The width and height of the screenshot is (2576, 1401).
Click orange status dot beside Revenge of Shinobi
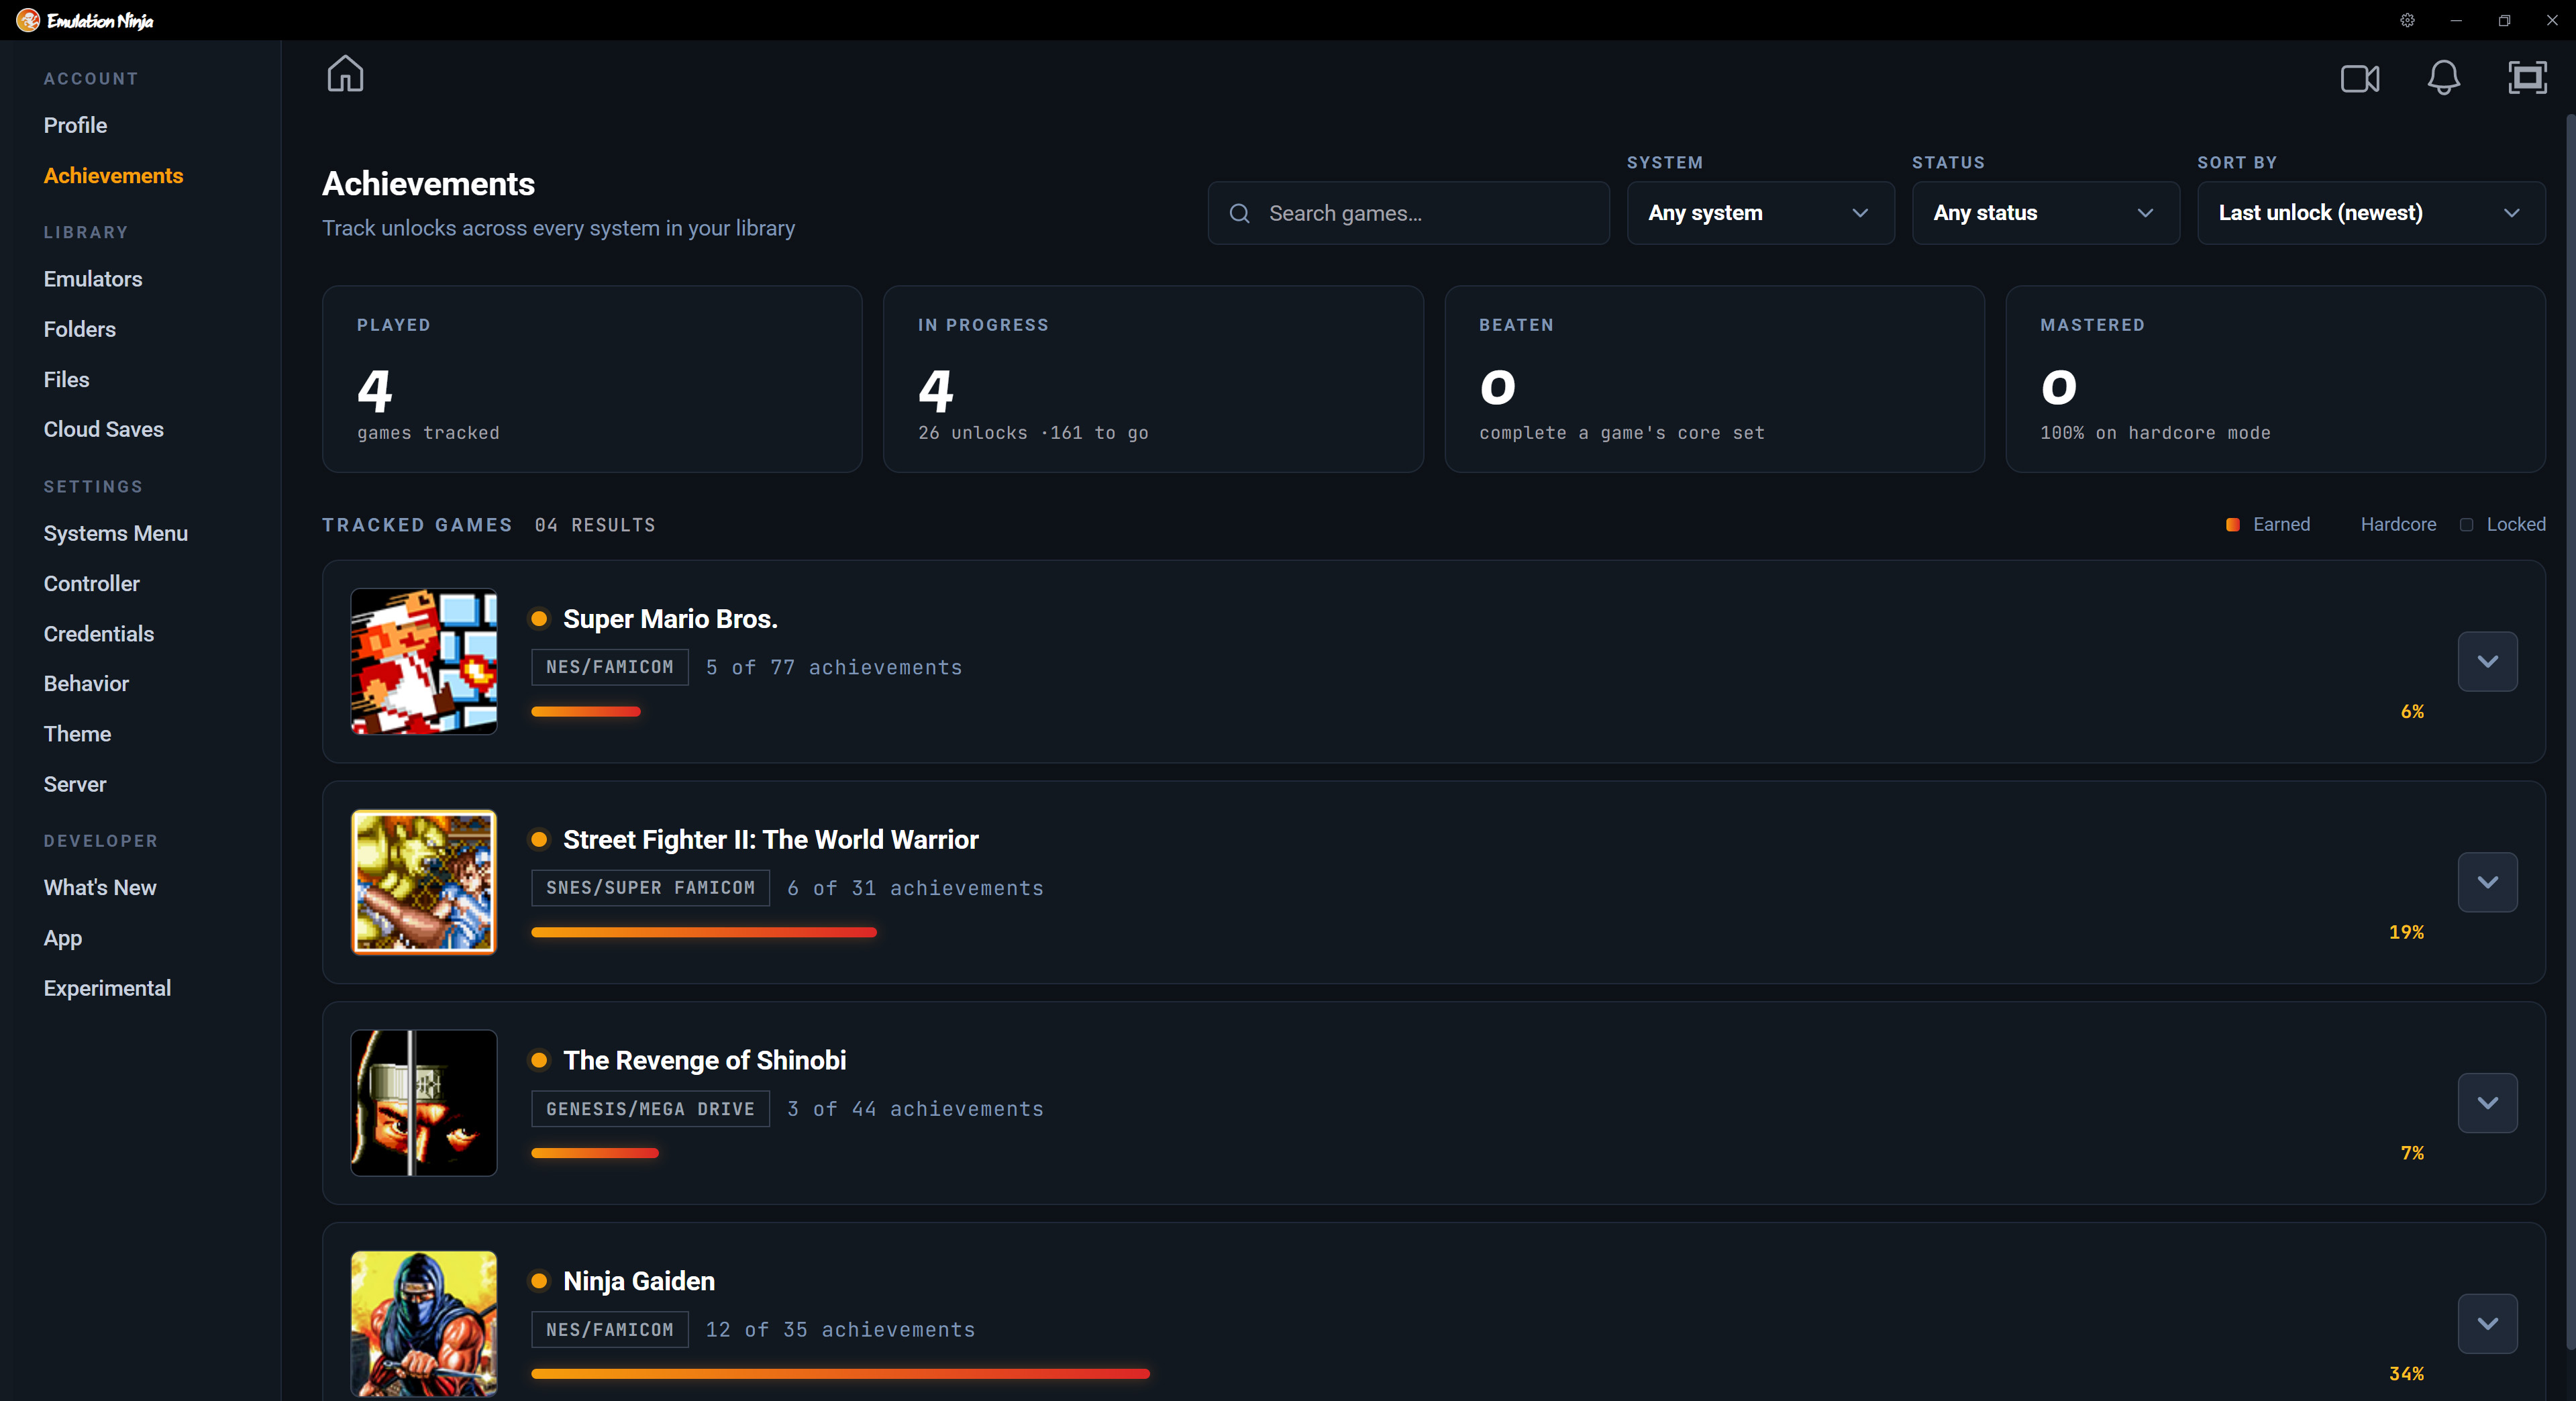coord(539,1060)
